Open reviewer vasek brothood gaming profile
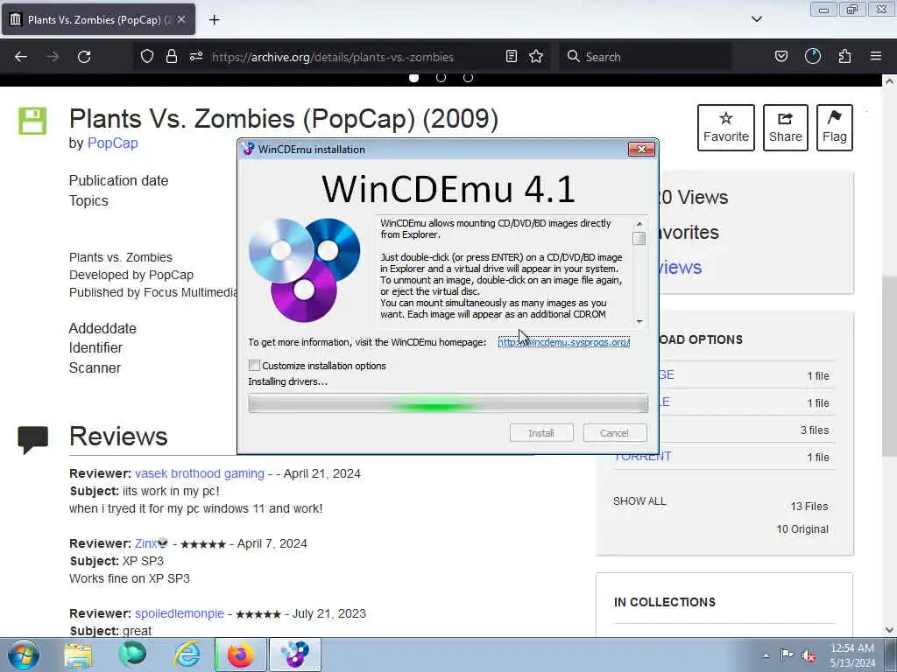The height and width of the screenshot is (672, 897). click(200, 473)
